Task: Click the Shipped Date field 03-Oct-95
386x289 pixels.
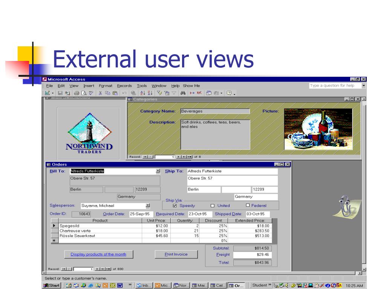Action: [x=258, y=214]
